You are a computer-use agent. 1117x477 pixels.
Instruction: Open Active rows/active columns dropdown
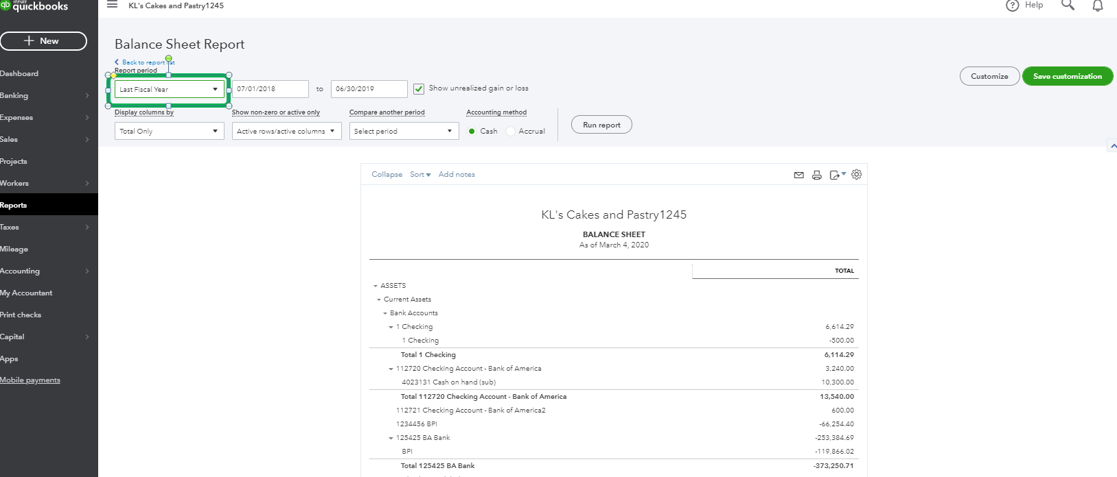pyautogui.click(x=286, y=131)
